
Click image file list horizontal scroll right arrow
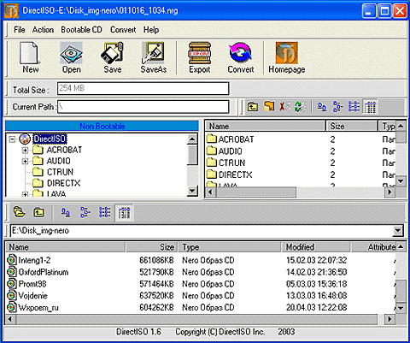pos(389,192)
